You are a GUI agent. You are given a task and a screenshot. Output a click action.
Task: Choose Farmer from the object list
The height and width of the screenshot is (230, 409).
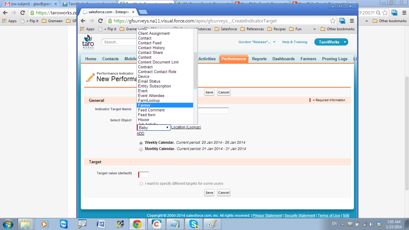[165, 105]
